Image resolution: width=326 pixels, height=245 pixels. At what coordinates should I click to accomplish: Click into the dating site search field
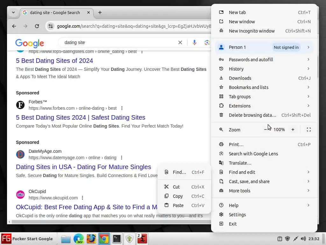click(x=118, y=42)
